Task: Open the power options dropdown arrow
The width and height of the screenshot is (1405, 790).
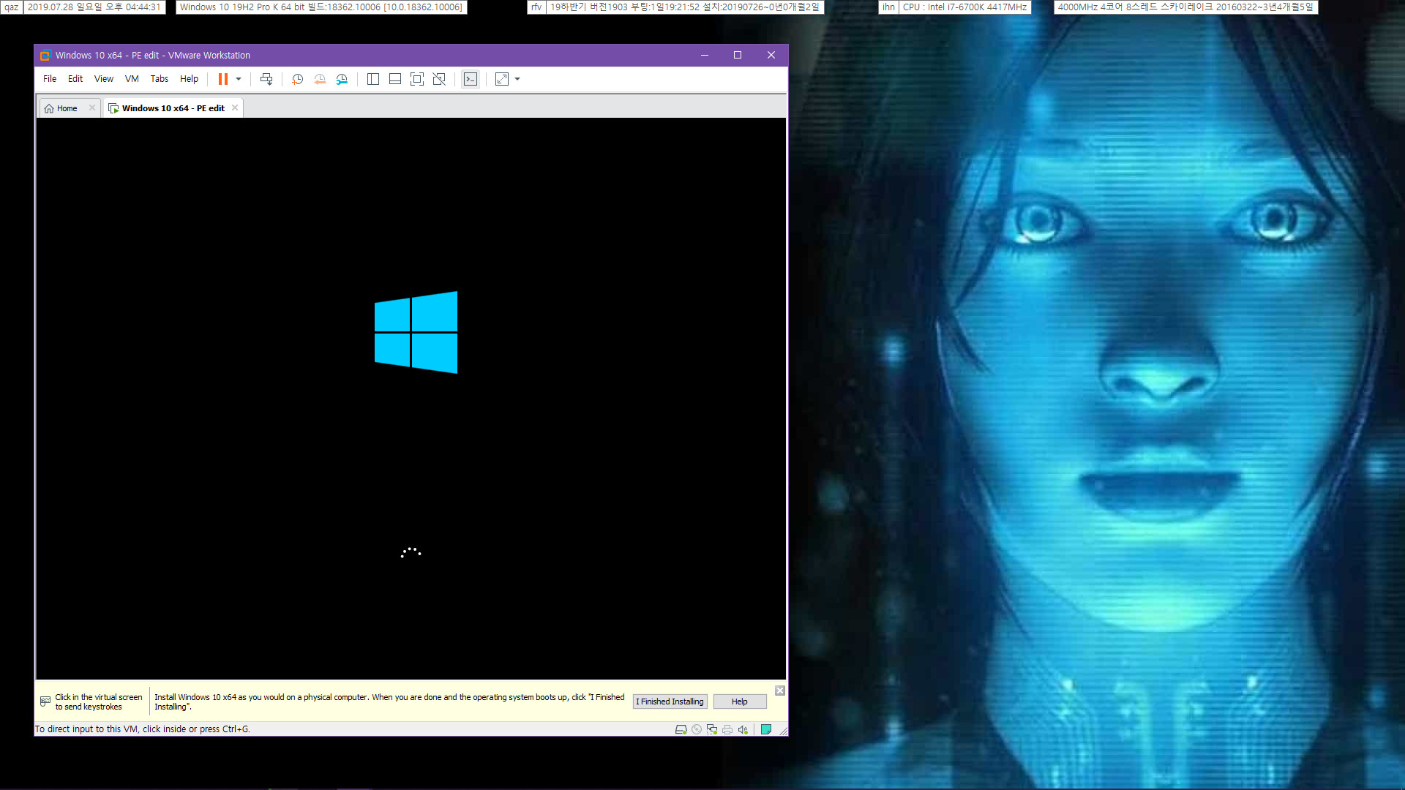Action: (x=239, y=79)
